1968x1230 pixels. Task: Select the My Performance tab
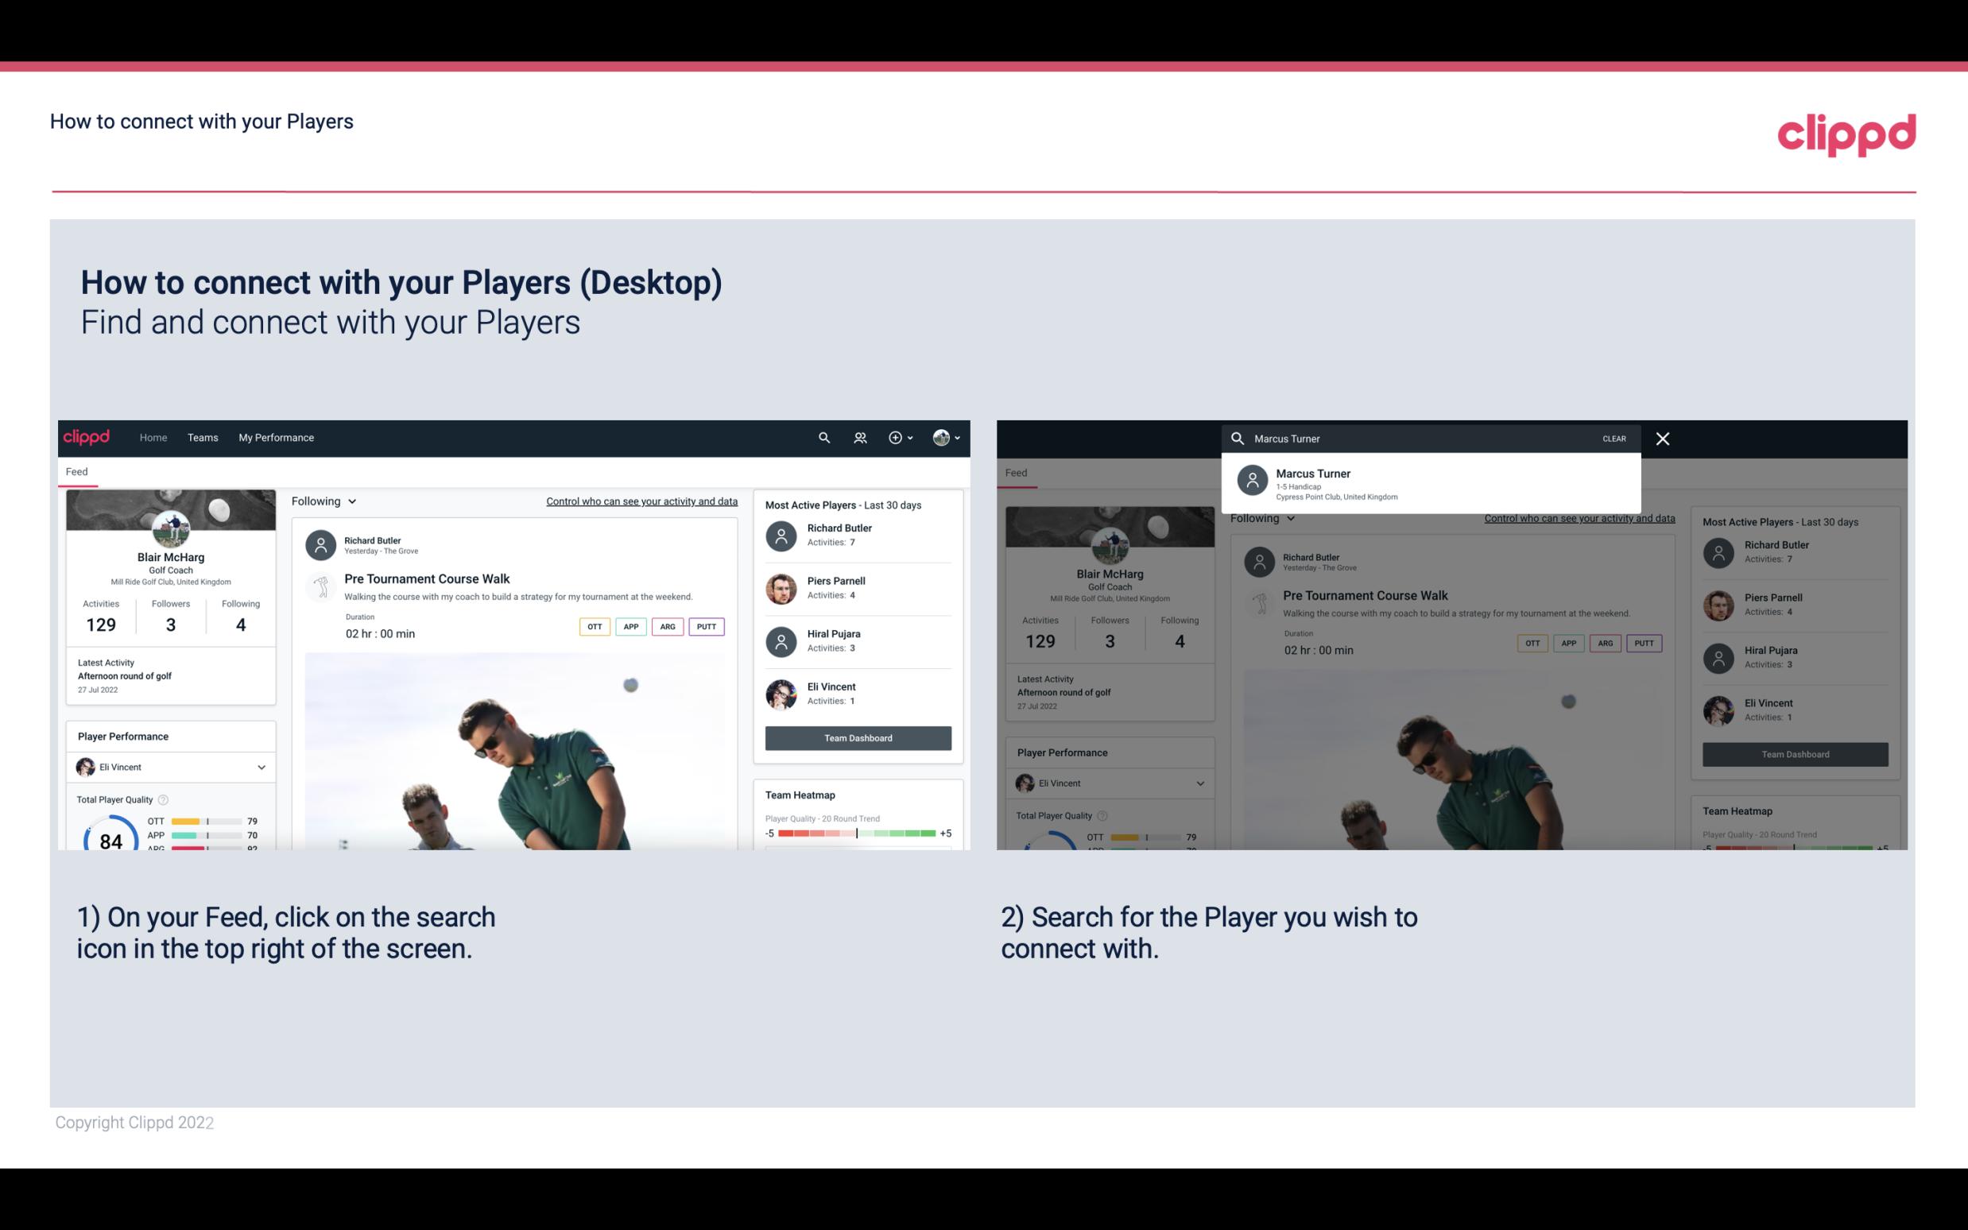pyautogui.click(x=275, y=436)
